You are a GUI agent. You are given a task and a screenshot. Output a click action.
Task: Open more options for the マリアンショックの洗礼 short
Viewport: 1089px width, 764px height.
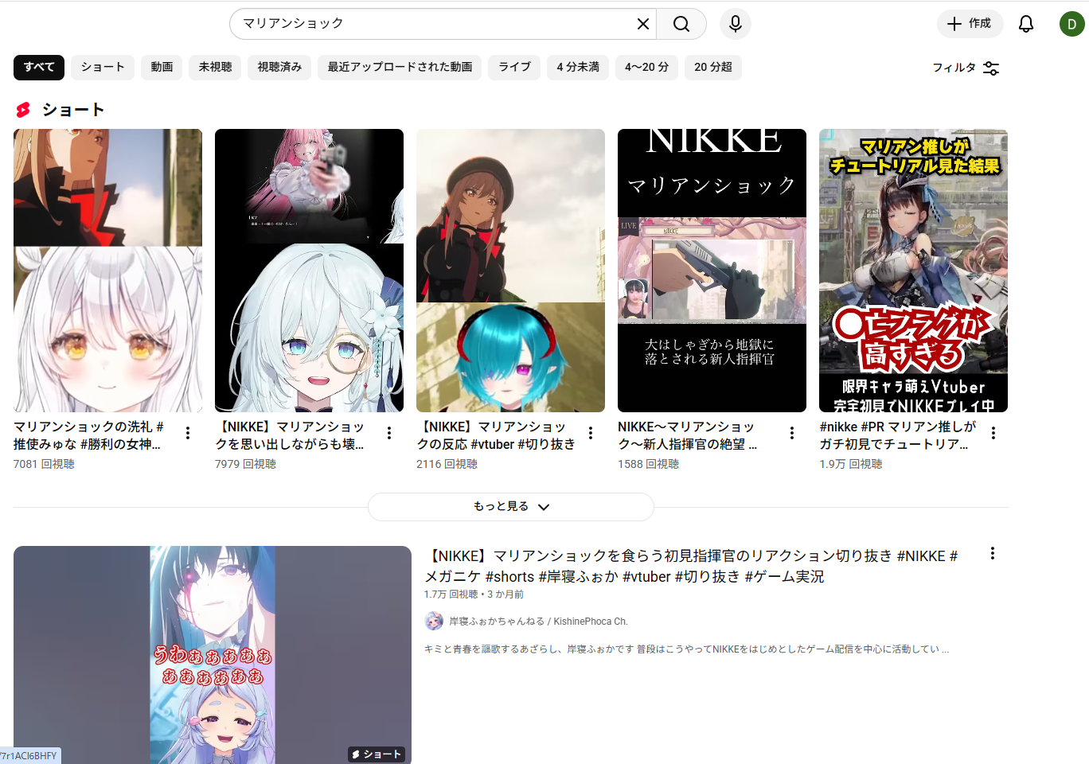coord(188,433)
